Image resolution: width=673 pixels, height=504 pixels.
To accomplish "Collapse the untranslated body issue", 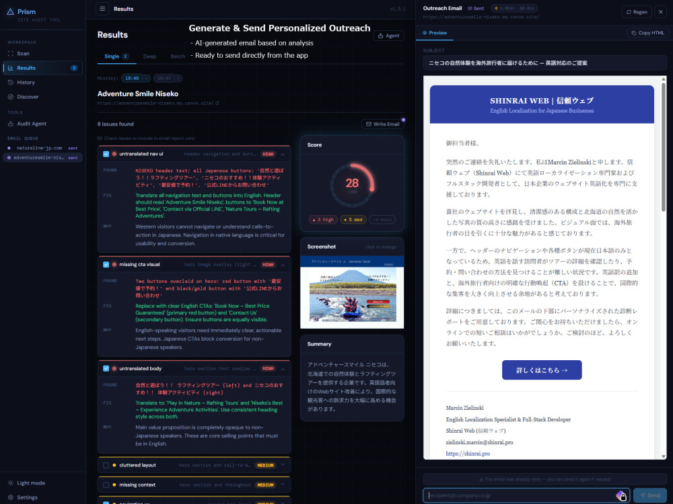I will (283, 368).
